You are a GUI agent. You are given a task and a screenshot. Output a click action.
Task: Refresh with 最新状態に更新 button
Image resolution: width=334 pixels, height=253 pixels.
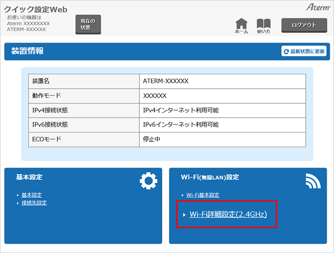304,51
